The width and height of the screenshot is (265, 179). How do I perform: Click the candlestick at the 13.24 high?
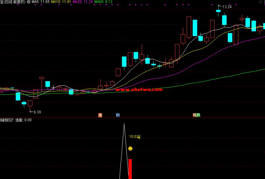click(218, 11)
